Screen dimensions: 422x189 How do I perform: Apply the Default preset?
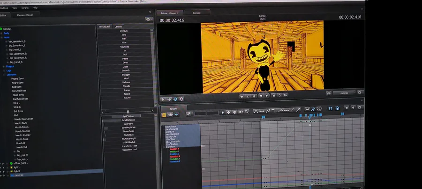click(x=124, y=31)
